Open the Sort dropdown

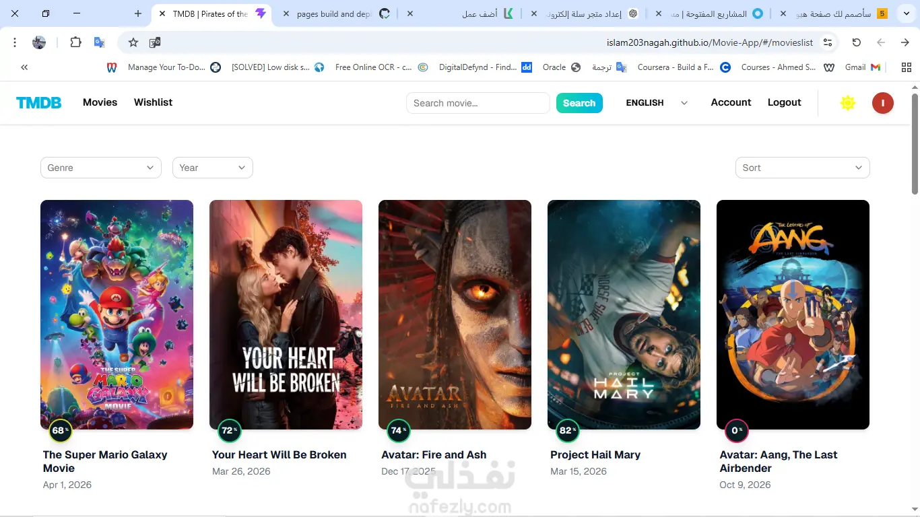803,168
